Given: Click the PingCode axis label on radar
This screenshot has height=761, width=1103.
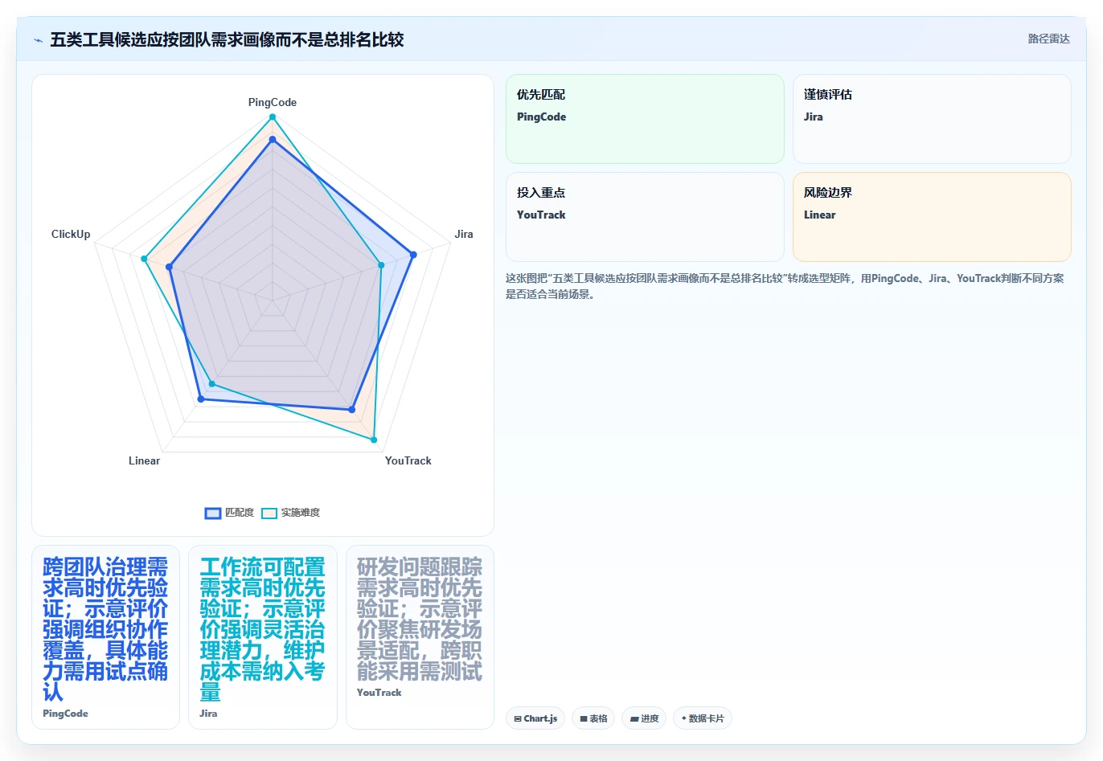Looking at the screenshot, I should [273, 102].
